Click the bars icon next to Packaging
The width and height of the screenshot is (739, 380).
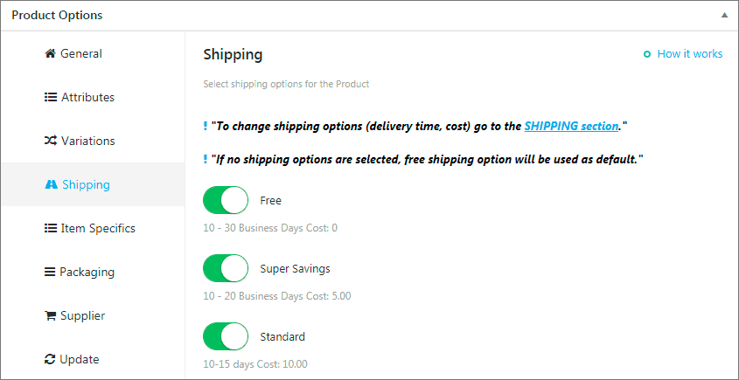point(50,273)
